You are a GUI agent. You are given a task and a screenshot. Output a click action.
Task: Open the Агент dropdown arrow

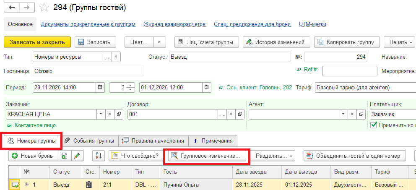tap(343, 114)
